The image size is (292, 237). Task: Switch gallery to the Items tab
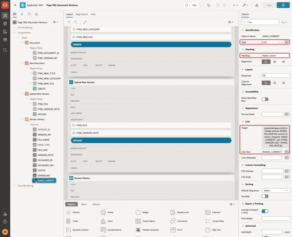click(84, 204)
